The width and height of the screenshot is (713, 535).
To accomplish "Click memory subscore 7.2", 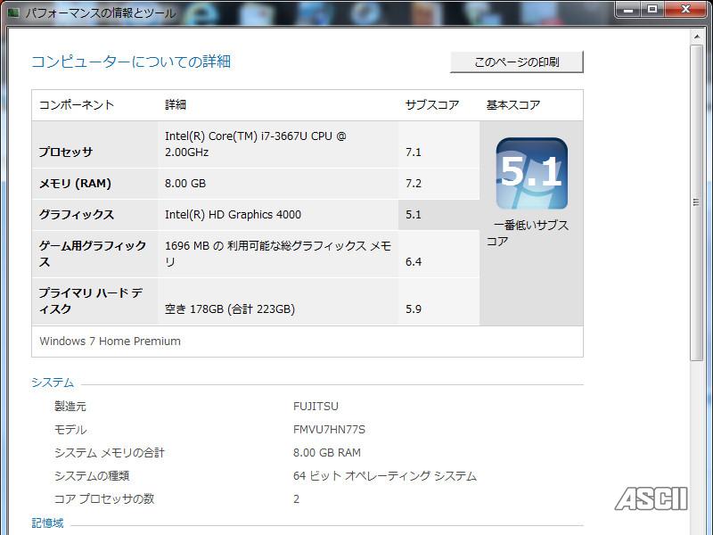I will [414, 184].
